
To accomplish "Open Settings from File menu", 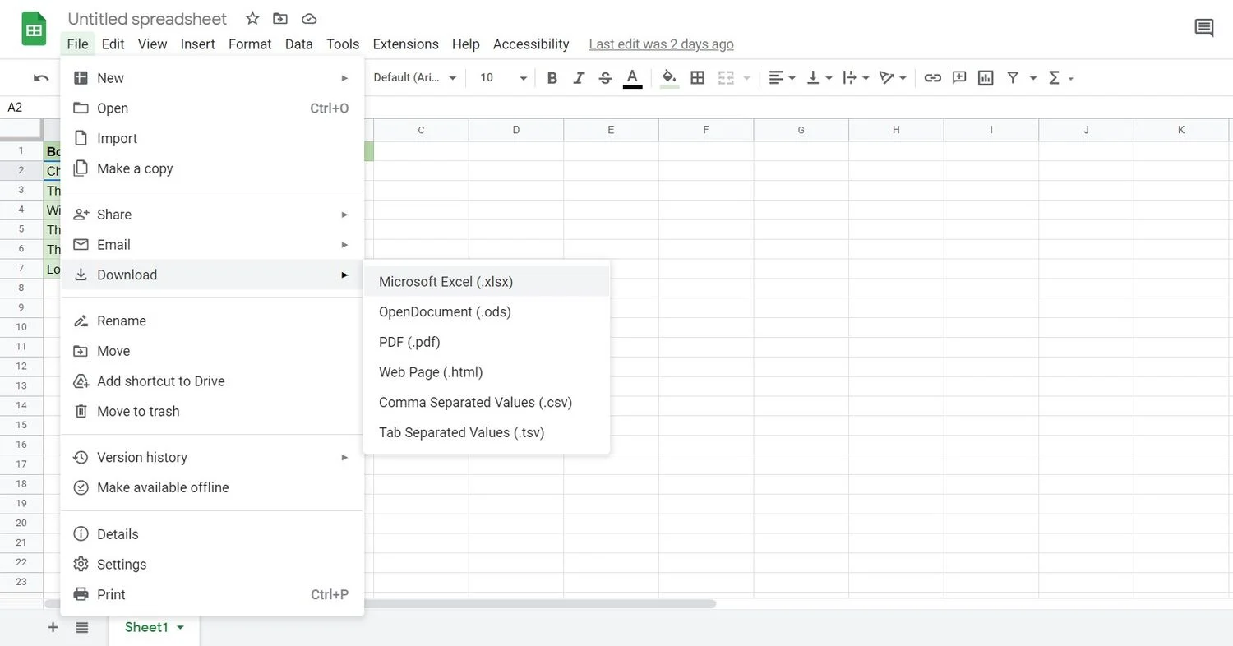I will [x=212, y=565].
